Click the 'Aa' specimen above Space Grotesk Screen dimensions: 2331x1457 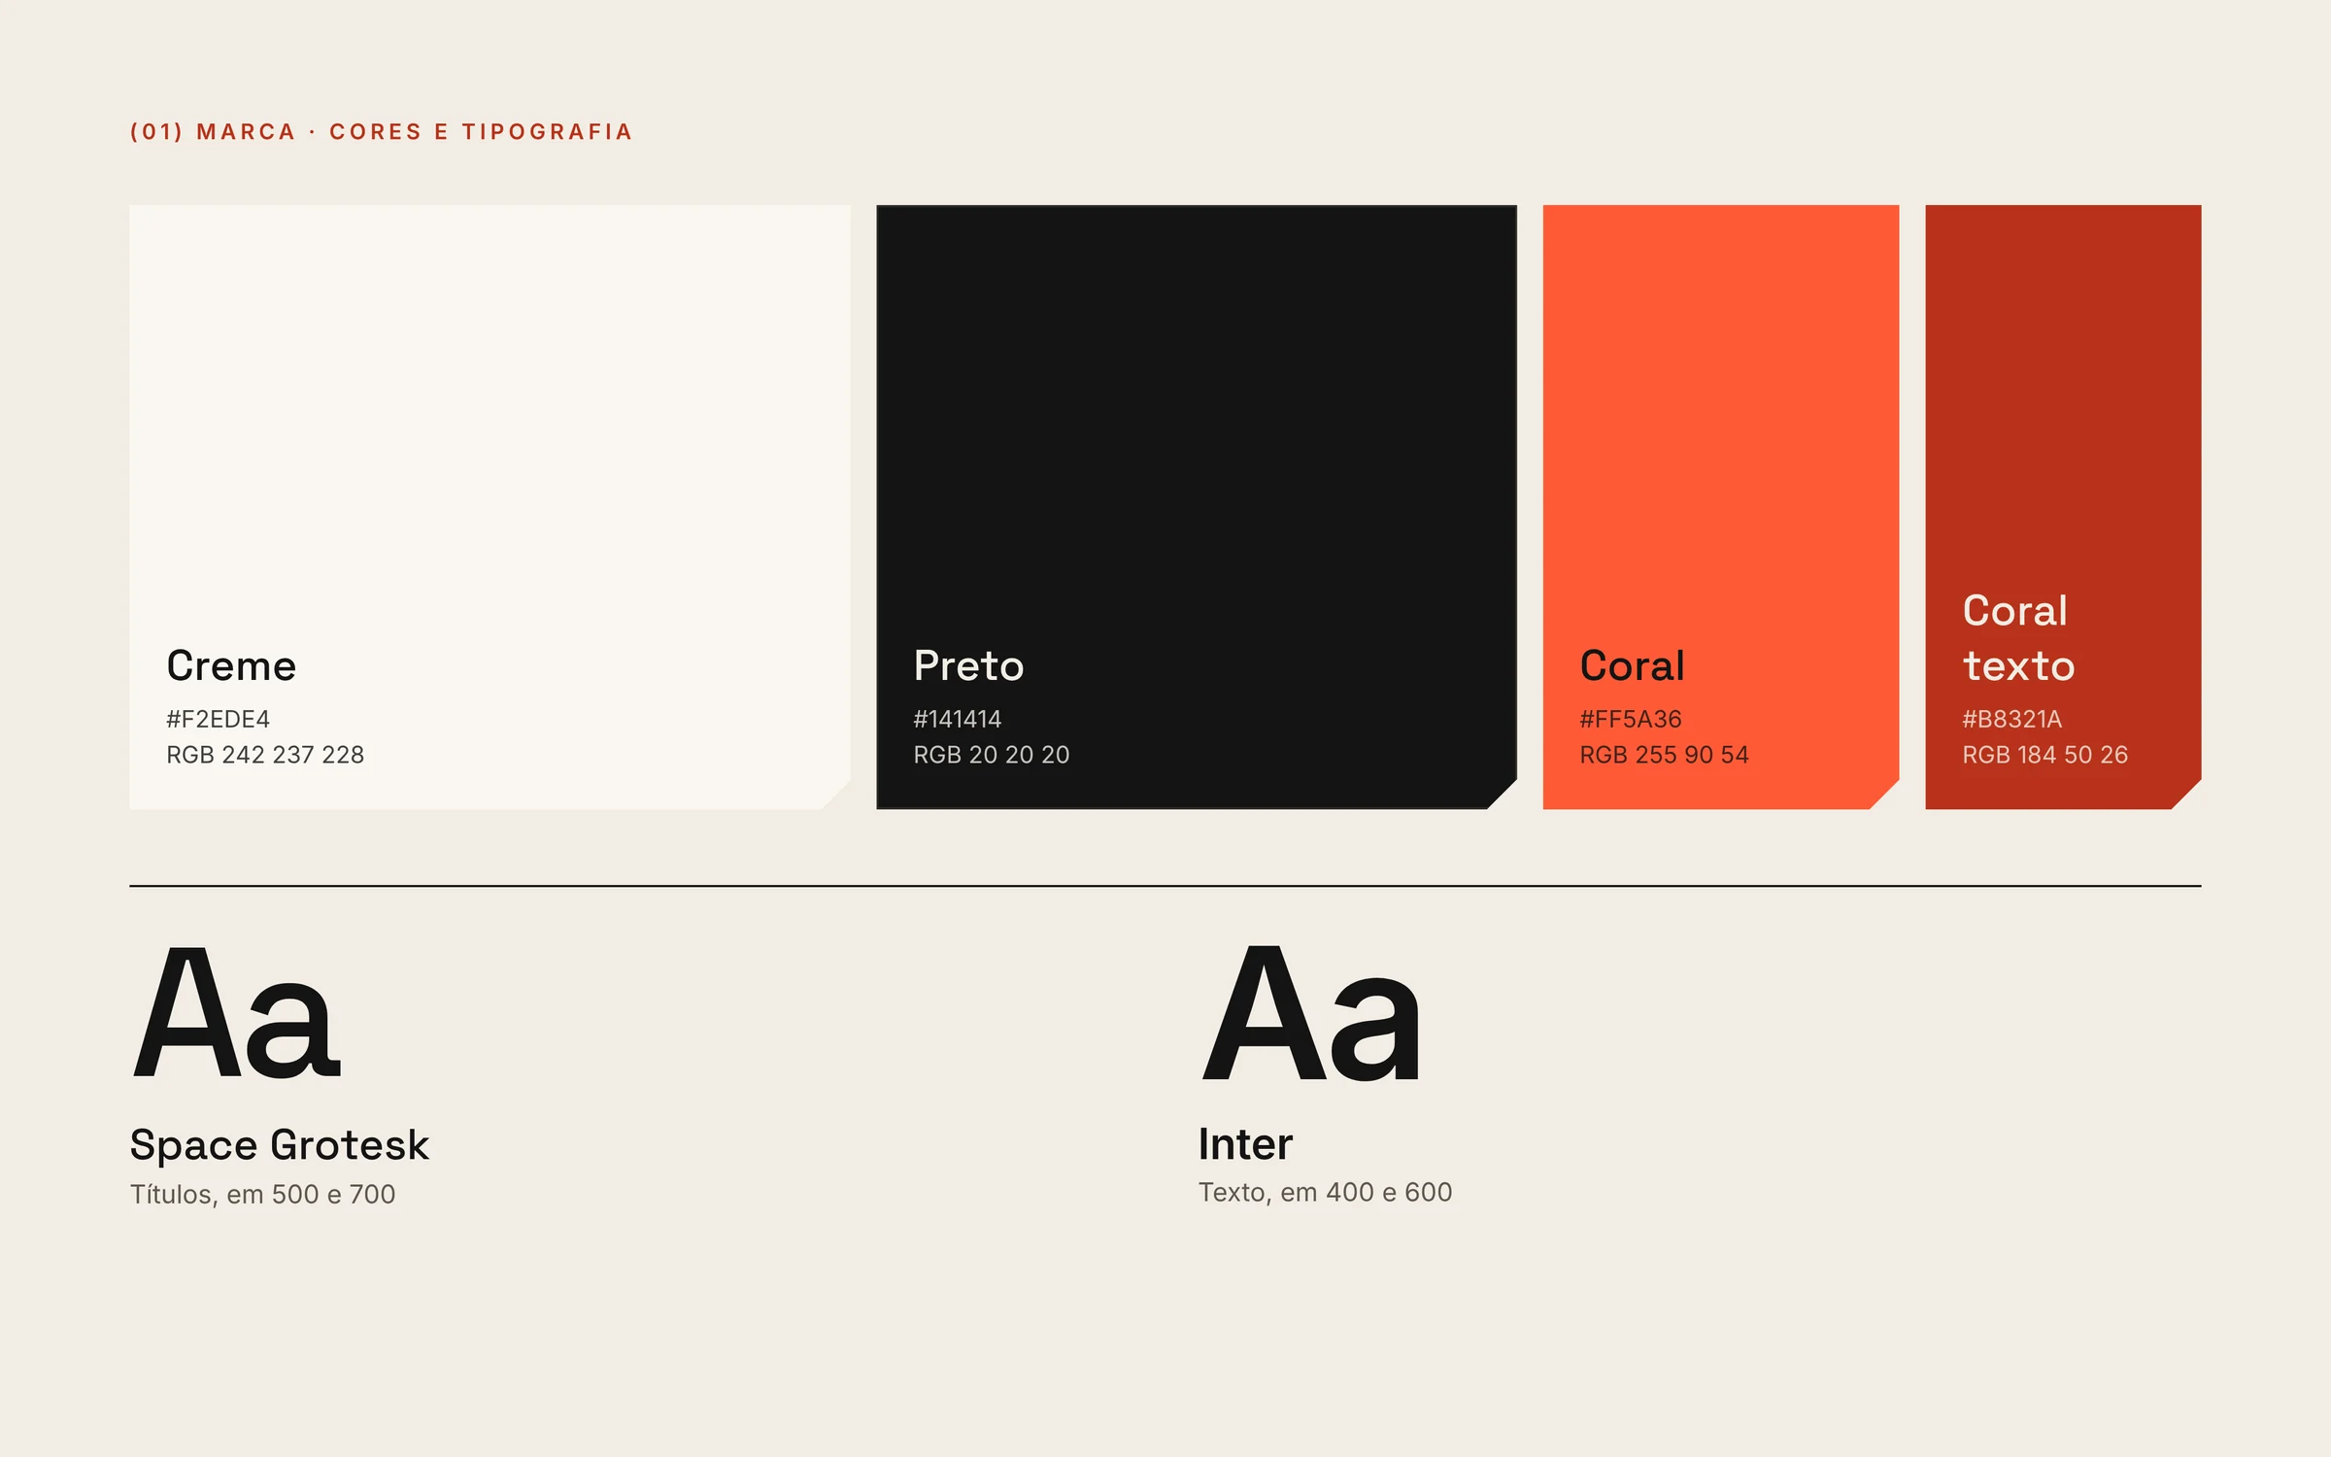[236, 1011]
